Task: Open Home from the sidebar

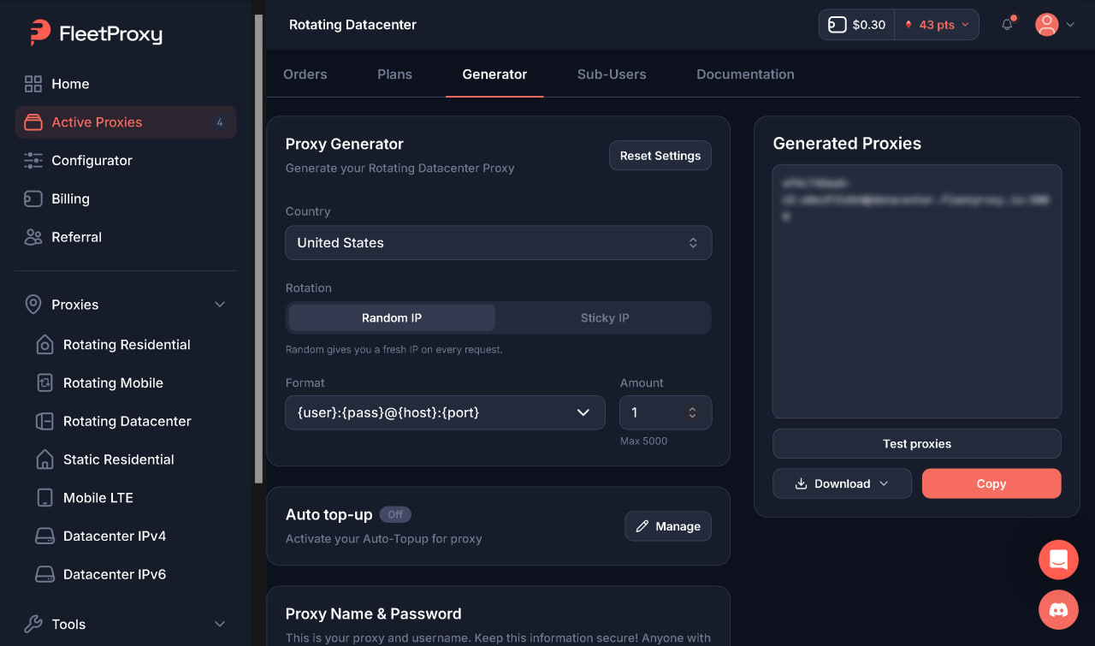Action: click(70, 84)
